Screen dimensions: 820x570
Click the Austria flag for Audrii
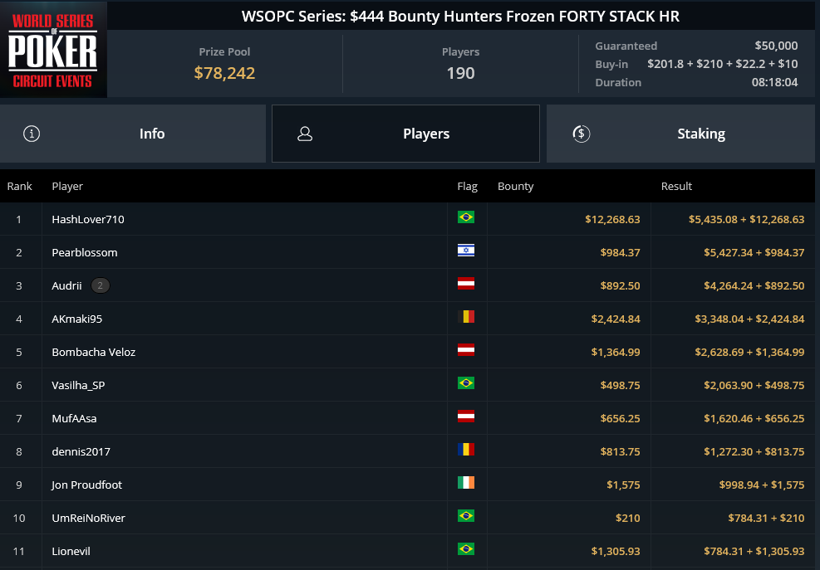pos(466,284)
